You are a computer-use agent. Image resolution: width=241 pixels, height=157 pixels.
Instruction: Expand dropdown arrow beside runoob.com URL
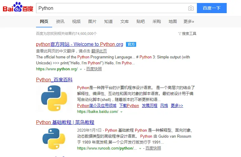(x=140, y=149)
